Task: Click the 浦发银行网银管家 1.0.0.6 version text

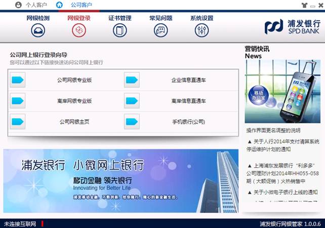Action: (x=290, y=224)
